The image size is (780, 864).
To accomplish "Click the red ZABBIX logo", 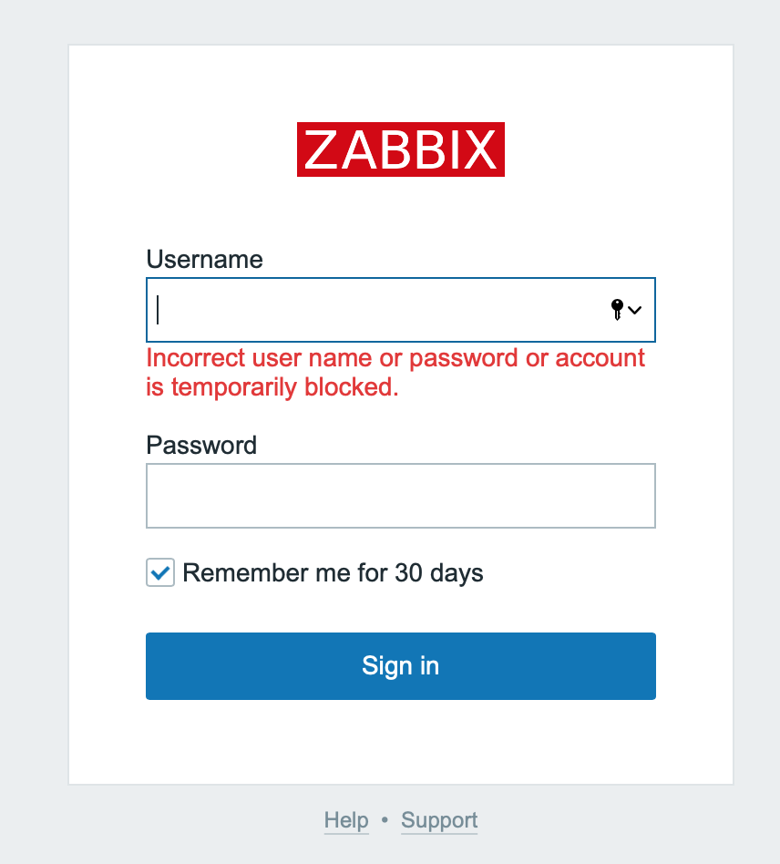I will tap(401, 149).
